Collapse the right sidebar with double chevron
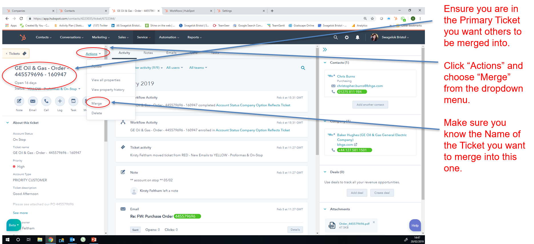 tap(325, 50)
